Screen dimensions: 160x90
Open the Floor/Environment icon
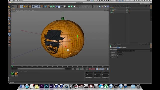click(x=59, y=7)
